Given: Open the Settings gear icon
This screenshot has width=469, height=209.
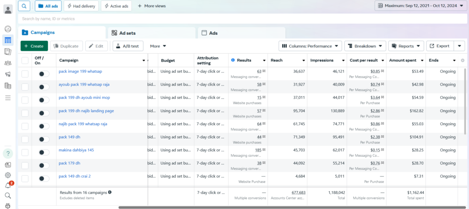Looking at the screenshot, I should pyautogui.click(x=8, y=175).
